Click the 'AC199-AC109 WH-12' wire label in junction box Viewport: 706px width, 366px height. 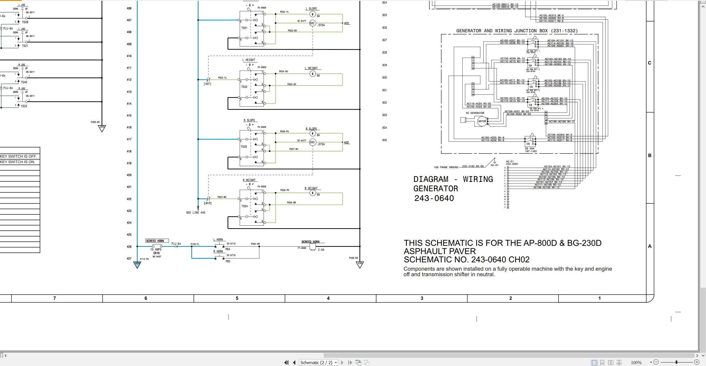(x=562, y=122)
